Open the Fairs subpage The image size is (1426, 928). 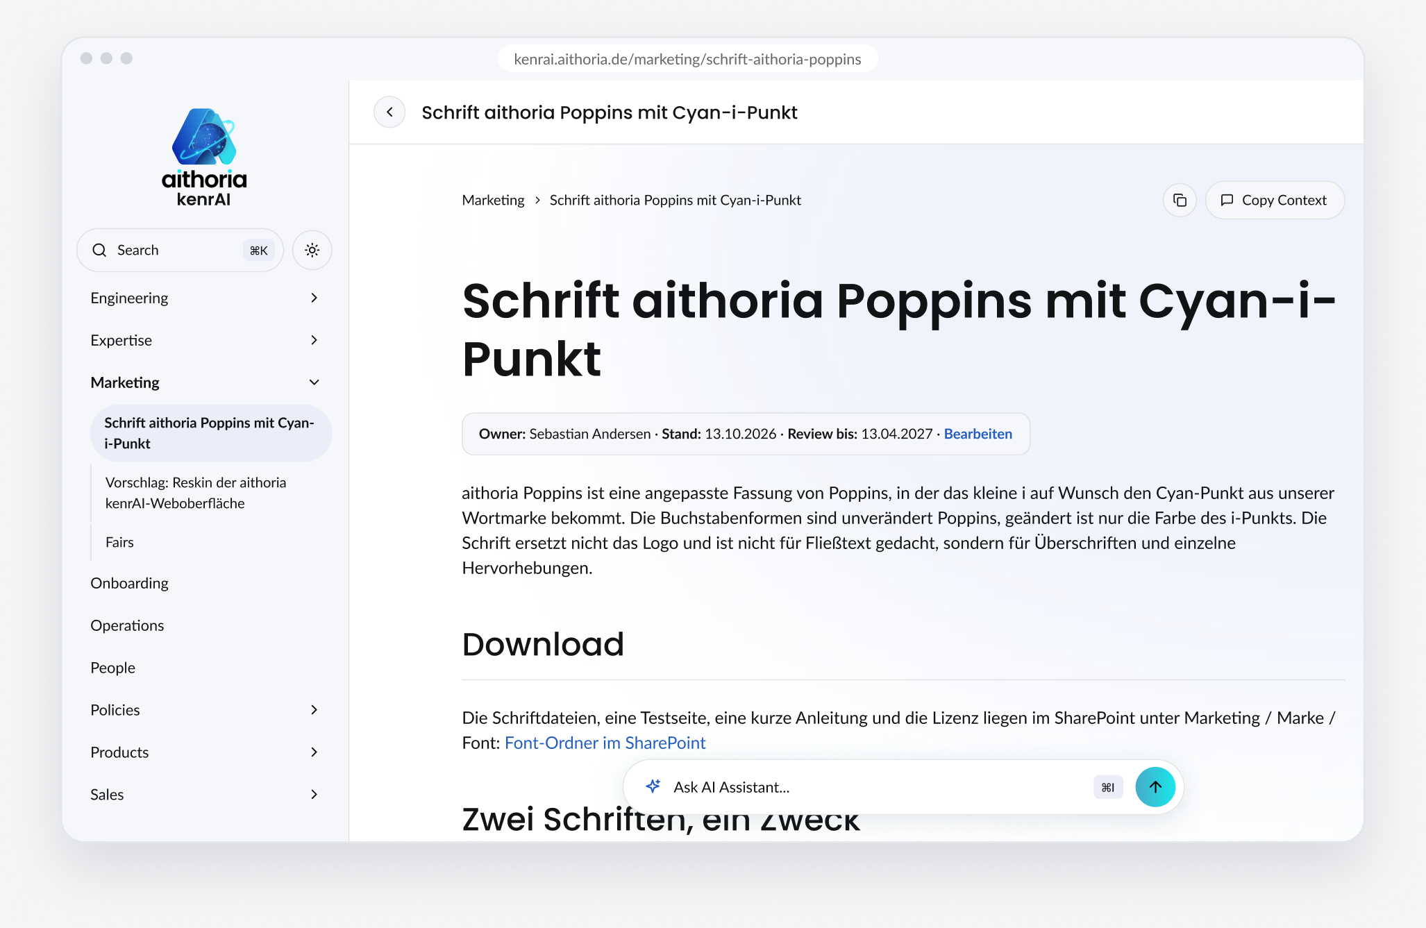pos(119,542)
